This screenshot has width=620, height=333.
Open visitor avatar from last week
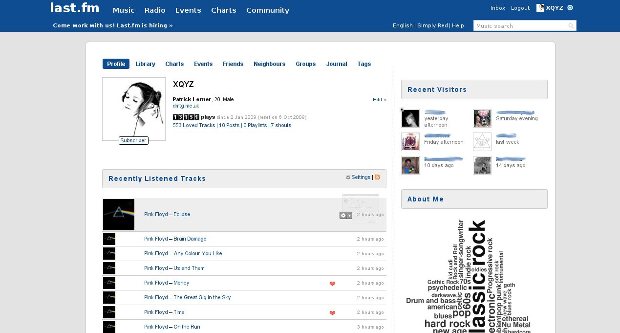tap(482, 142)
